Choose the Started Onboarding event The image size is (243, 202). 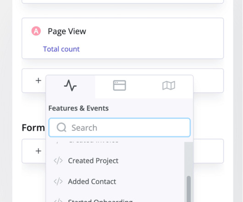pos(100,201)
